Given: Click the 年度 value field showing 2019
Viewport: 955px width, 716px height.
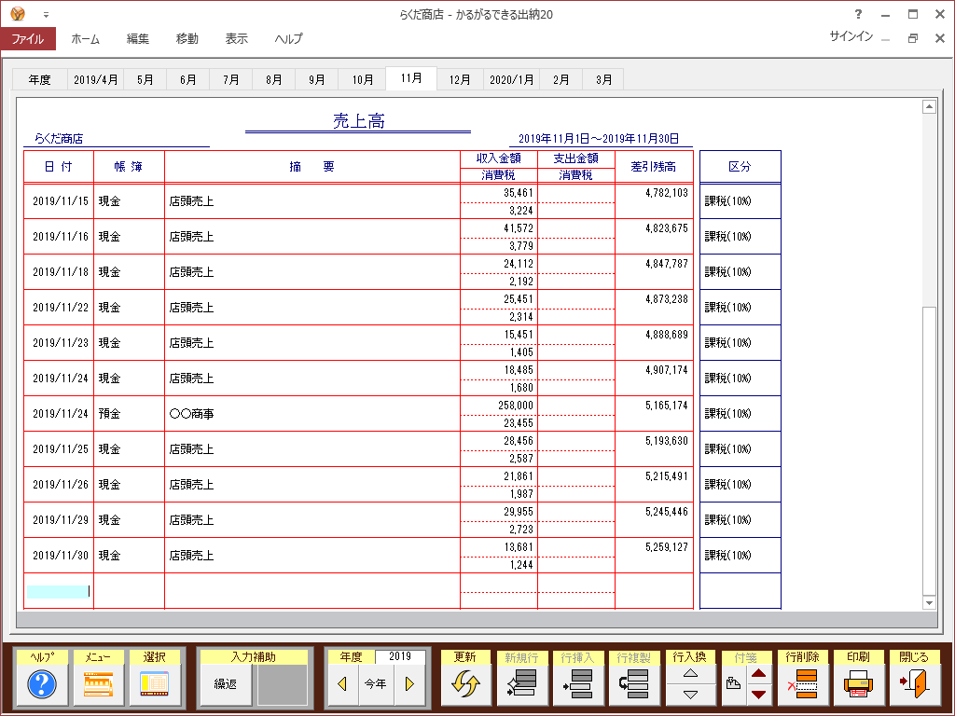Looking at the screenshot, I should tap(400, 656).
